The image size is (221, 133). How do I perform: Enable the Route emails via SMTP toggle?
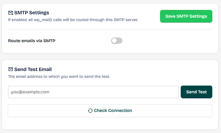click(x=117, y=41)
